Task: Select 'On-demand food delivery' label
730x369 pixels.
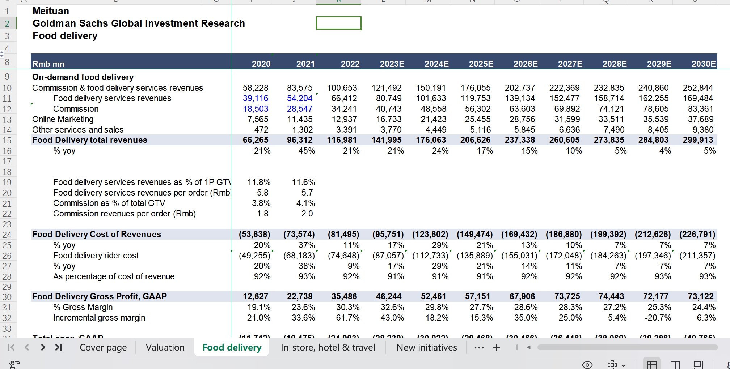Action: [x=83, y=77]
